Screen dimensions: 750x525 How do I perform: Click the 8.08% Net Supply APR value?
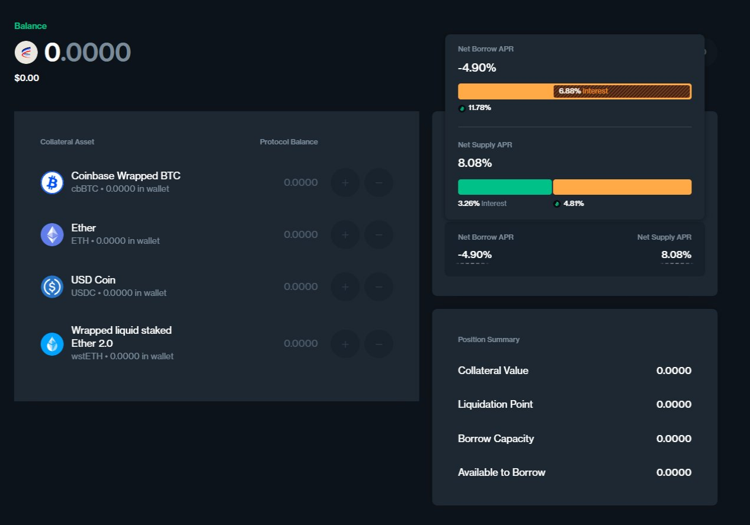tap(676, 255)
